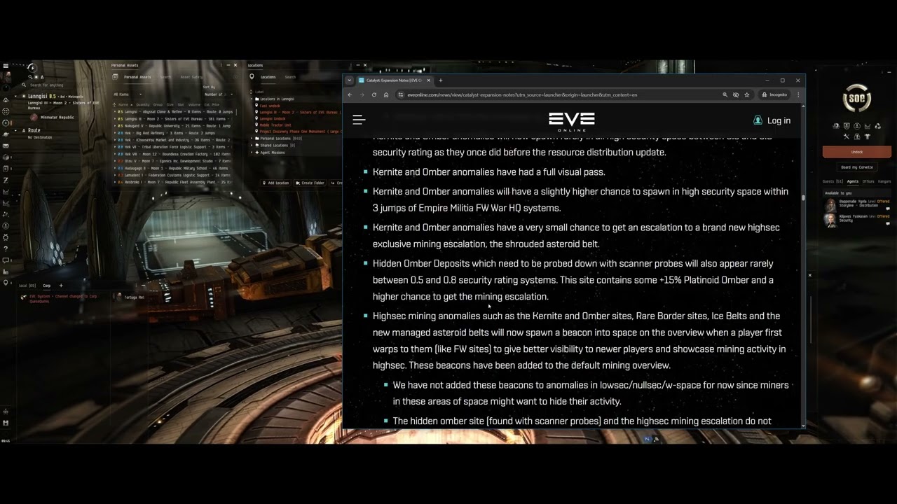This screenshot has width=897, height=504.
Task: Open the Neocom chat bubble icon
Action: (6, 260)
